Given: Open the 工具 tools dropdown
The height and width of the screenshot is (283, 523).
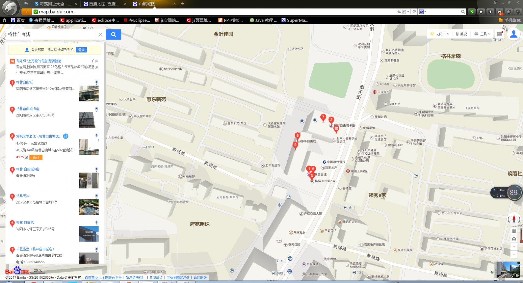Looking at the screenshot, I should tap(483, 34).
